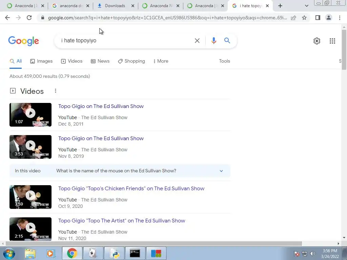
Task: Switch to the 'Anaconda N' tab
Action: 160,6
